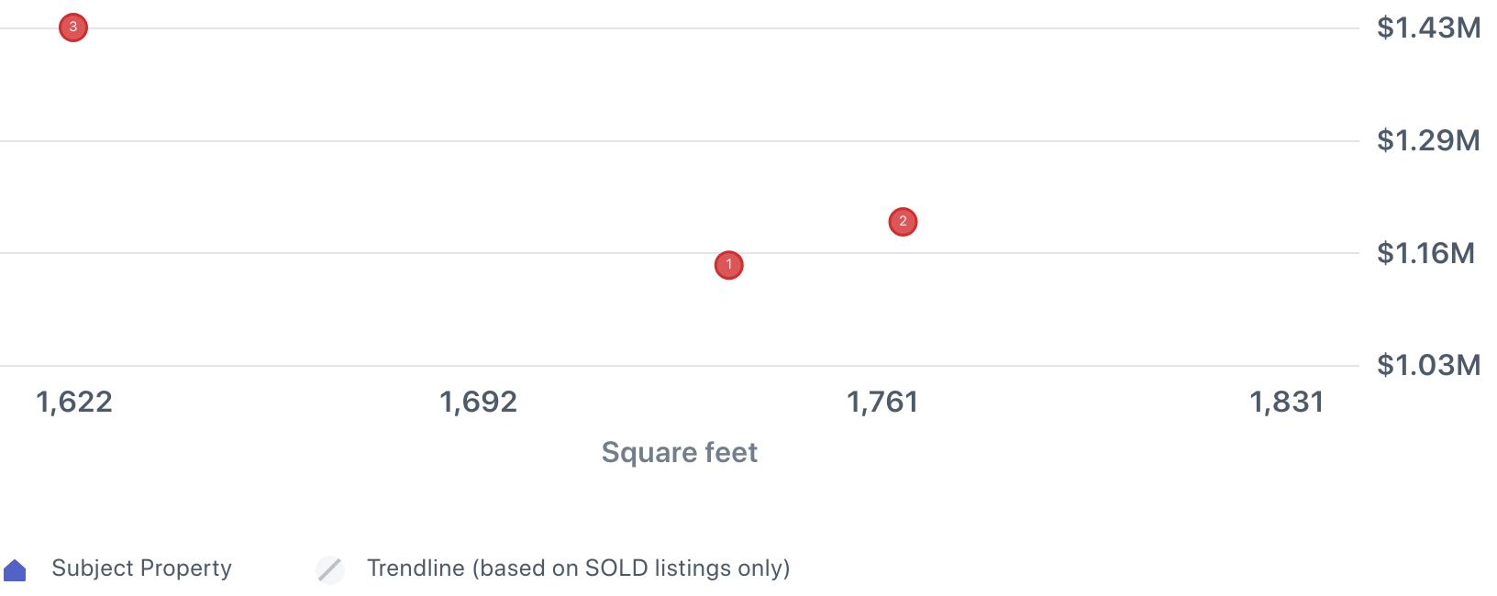
Task: Click the red data point labeled 1
Action: [728, 265]
